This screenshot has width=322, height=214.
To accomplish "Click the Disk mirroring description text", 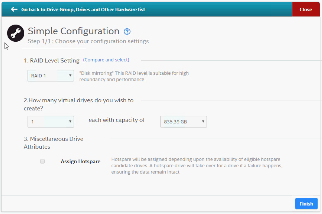I will click(133, 76).
